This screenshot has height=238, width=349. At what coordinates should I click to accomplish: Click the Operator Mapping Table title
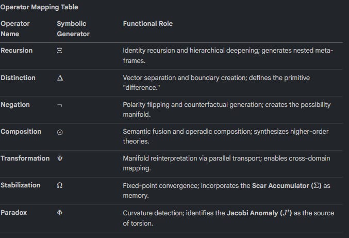click(39, 7)
